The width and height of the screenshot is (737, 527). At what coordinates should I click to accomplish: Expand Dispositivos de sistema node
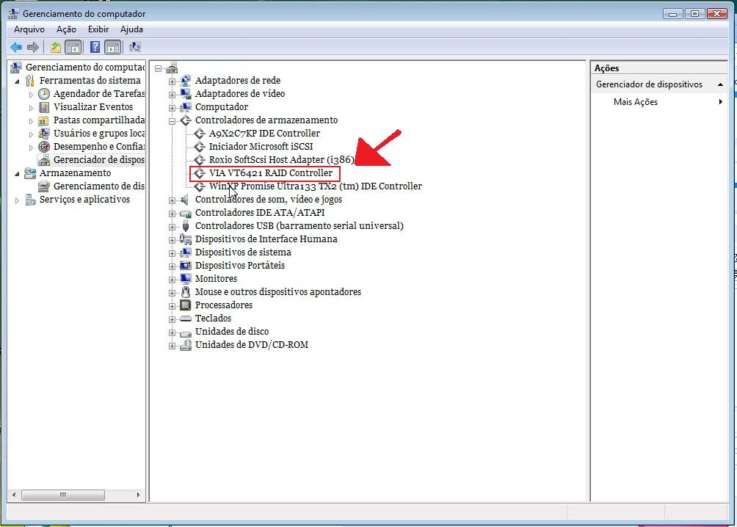pos(172,253)
